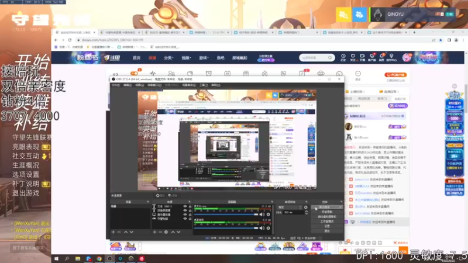This screenshot has height=263, width=468.
Task: Open Chrome profile icon
Action: [456, 40]
